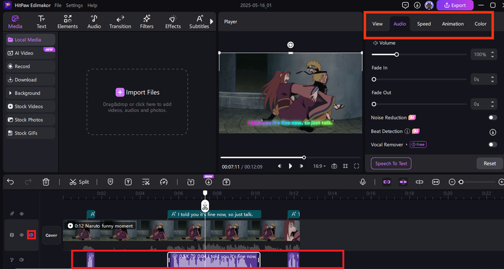This screenshot has width=504, height=269.
Task: Adjust Fade In stepper arrows
Action: point(493,79)
